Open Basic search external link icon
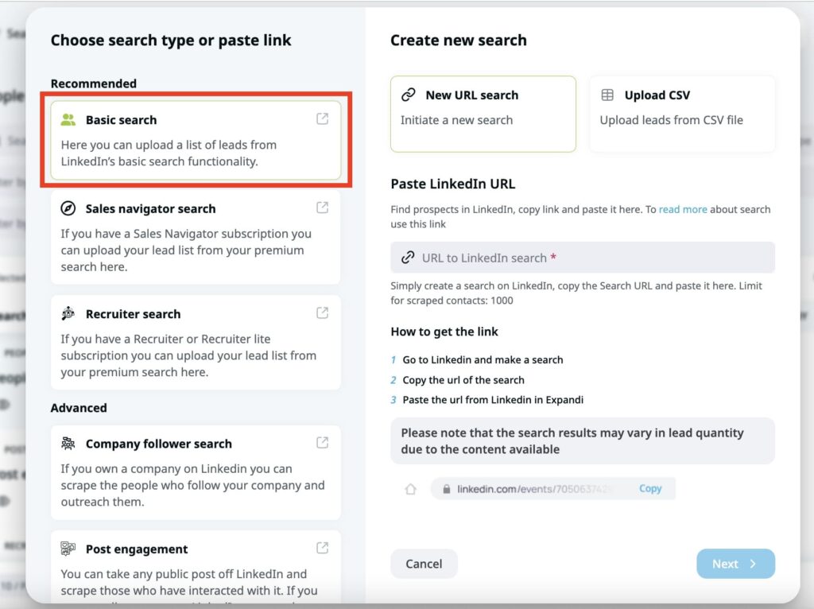Image resolution: width=814 pixels, height=609 pixels. tap(322, 117)
